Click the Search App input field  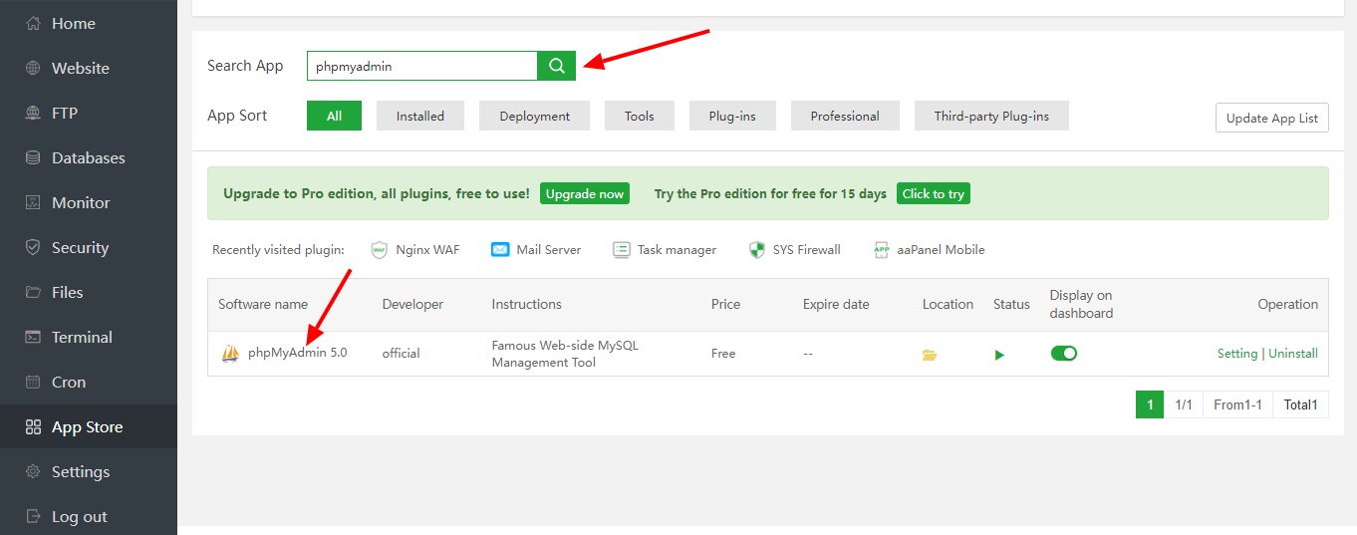(422, 66)
